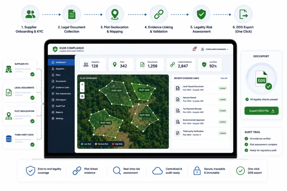Image resolution: width=287 pixels, height=191 pixels.
Task: Click Linked badge for Land Tenure Document
Action: pyautogui.click(x=222, y=88)
